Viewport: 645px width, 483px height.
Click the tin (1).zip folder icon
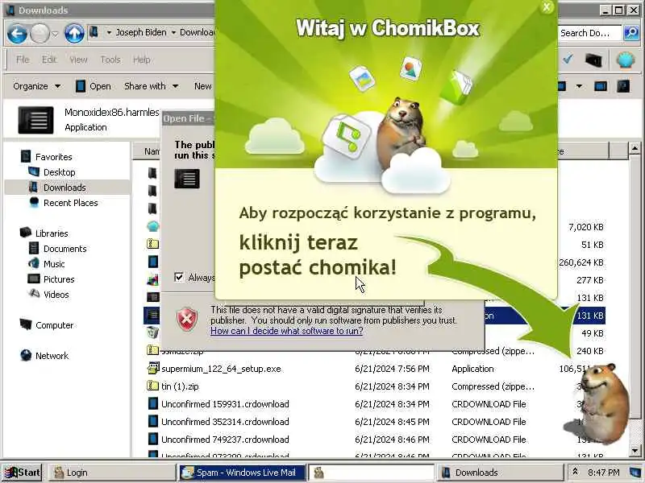(x=152, y=386)
